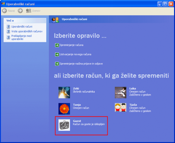
Task: Select the Guest suitcase account picture
Action: coord(64,125)
